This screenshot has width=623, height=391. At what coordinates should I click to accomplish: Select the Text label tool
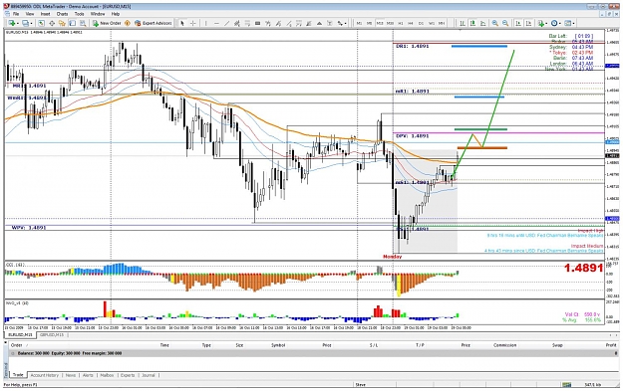click(x=329, y=24)
